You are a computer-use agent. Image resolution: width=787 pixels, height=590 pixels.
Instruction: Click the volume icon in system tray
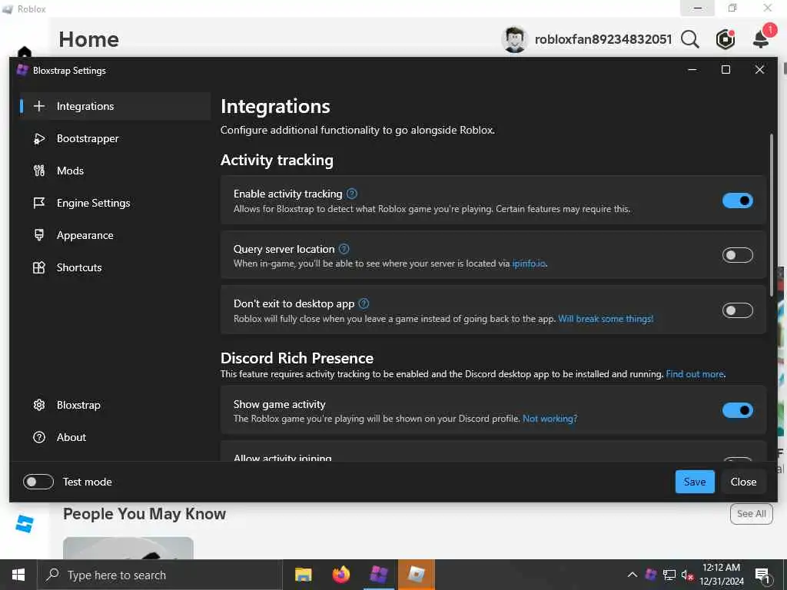pos(688,575)
